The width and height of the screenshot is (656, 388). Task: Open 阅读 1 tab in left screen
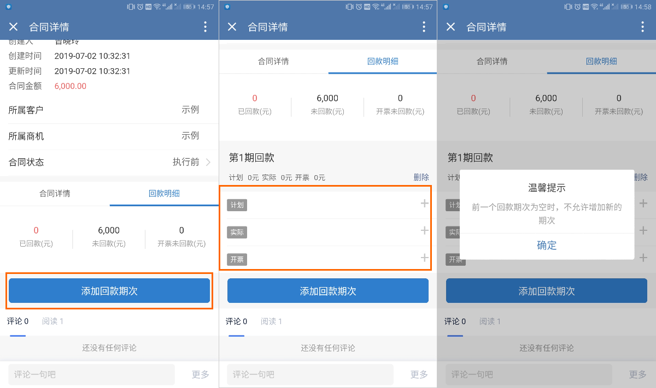point(53,321)
